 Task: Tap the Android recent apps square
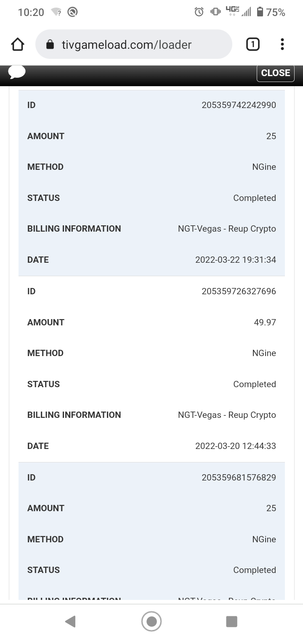tap(231, 621)
